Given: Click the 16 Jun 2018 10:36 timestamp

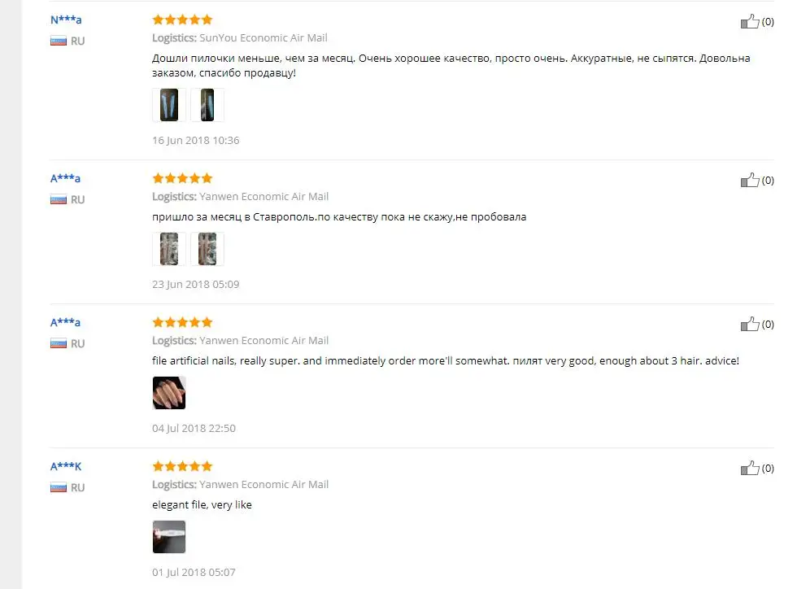Looking at the screenshot, I should pos(196,141).
